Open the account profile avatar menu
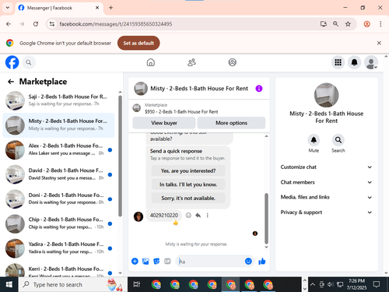 (371, 62)
